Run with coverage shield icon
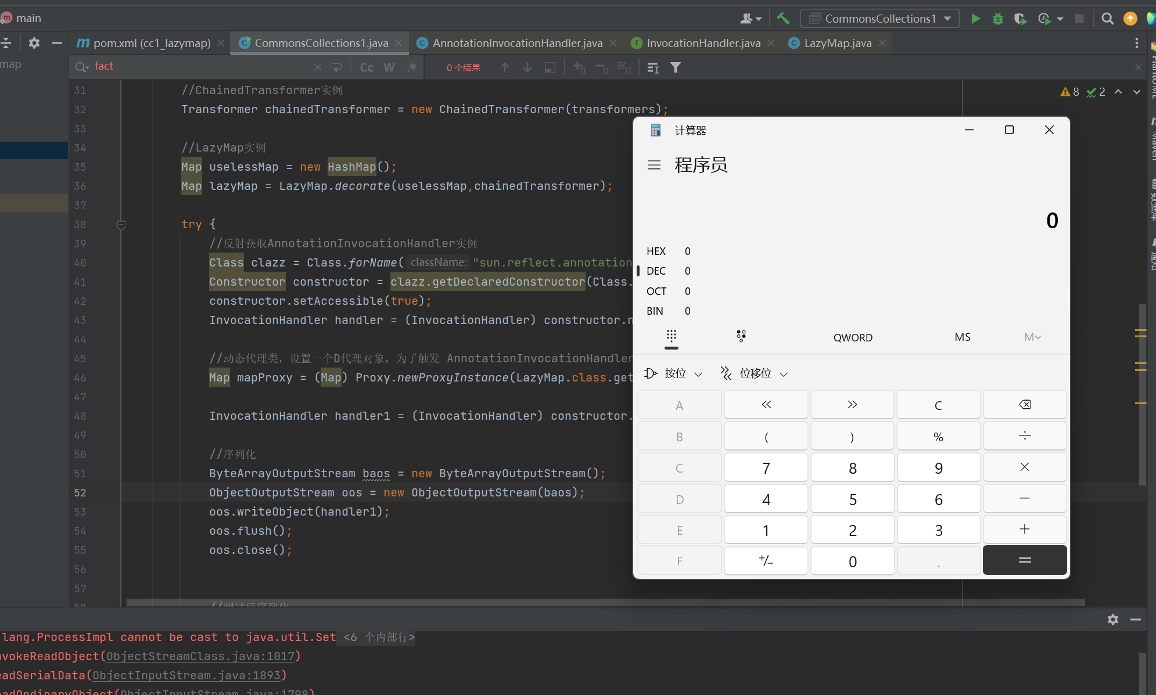The height and width of the screenshot is (695, 1156). coord(1020,19)
